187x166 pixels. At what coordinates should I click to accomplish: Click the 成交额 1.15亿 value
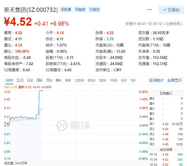pos(158,39)
